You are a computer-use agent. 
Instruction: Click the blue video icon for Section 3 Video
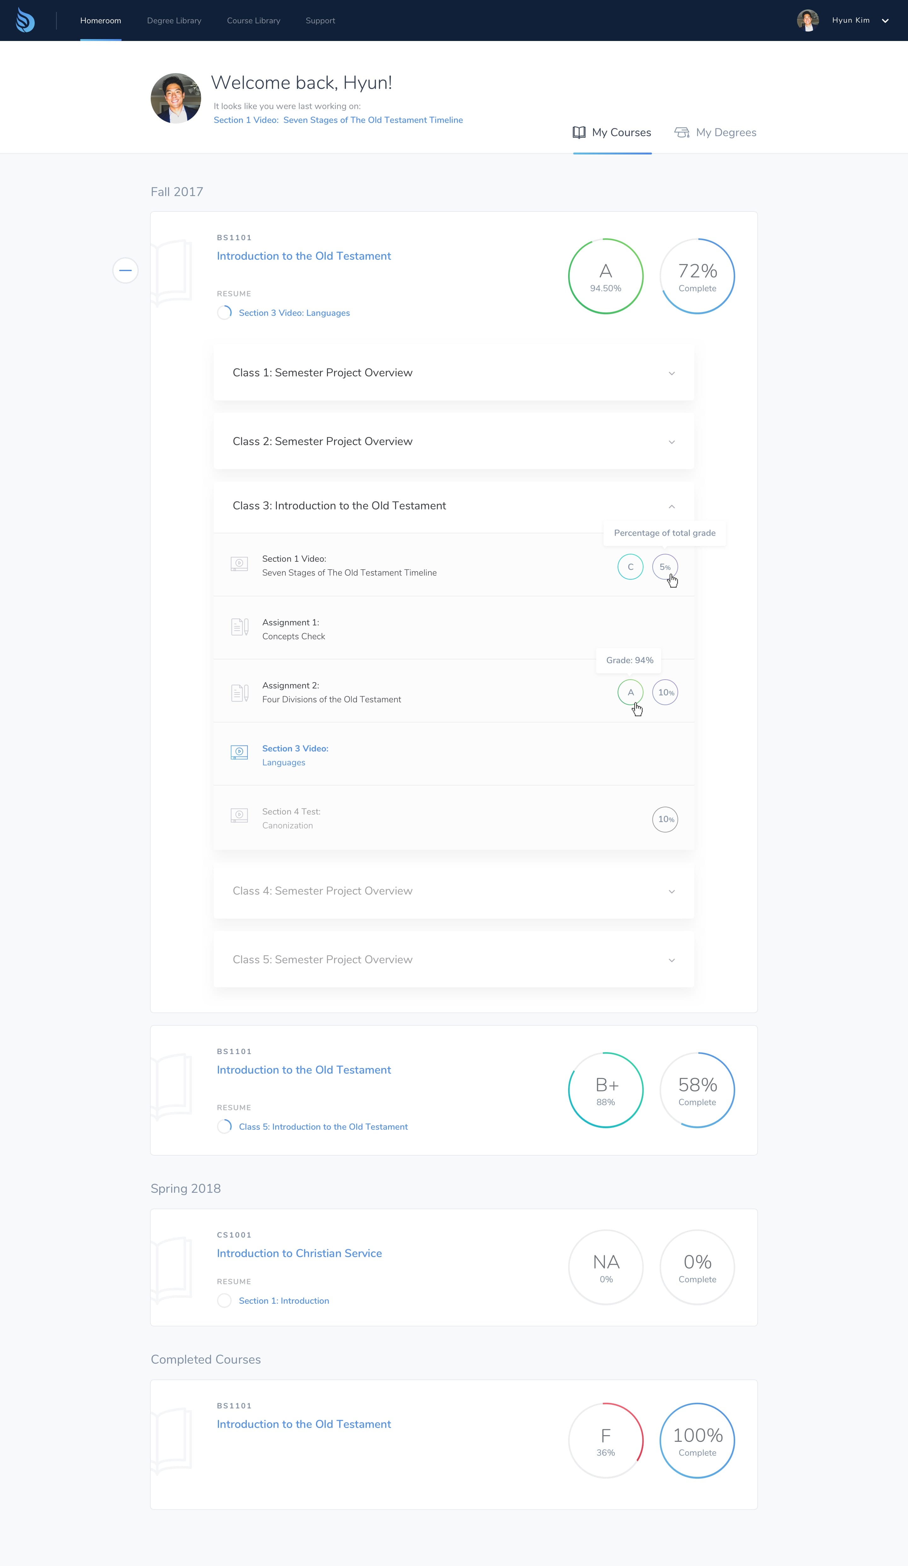(x=239, y=752)
